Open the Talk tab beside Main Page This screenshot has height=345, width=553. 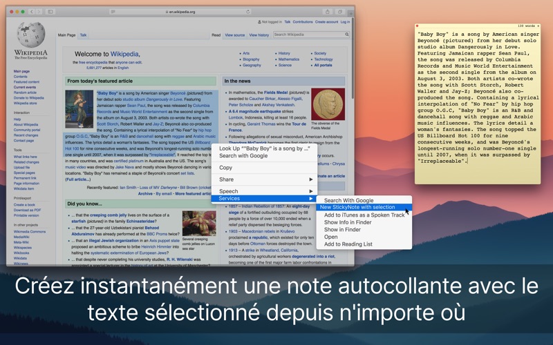pyautogui.click(x=83, y=35)
